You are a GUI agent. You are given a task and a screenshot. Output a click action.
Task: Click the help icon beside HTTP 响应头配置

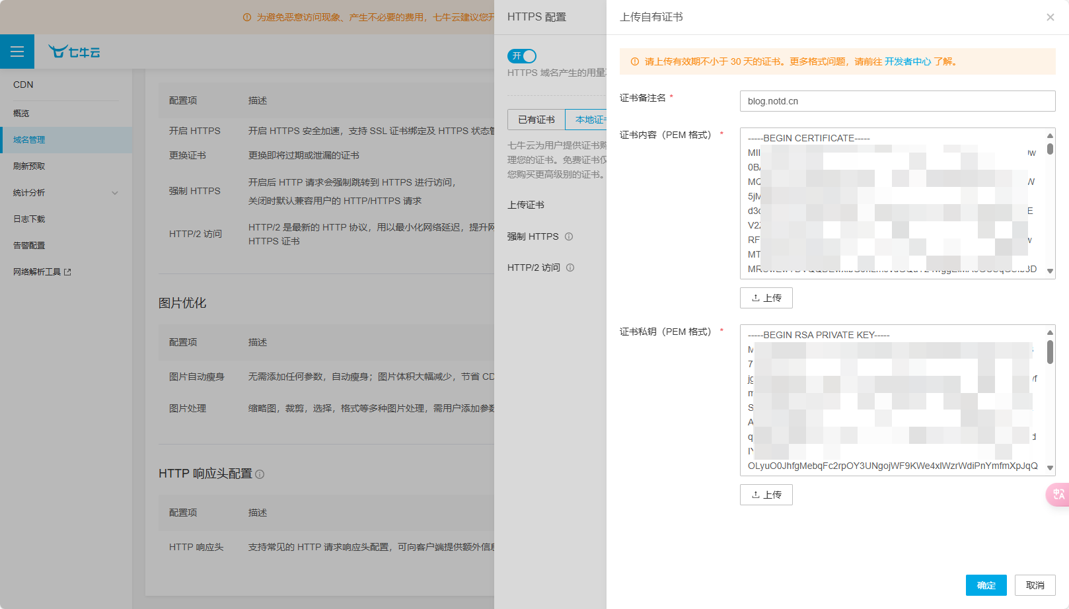click(x=260, y=474)
